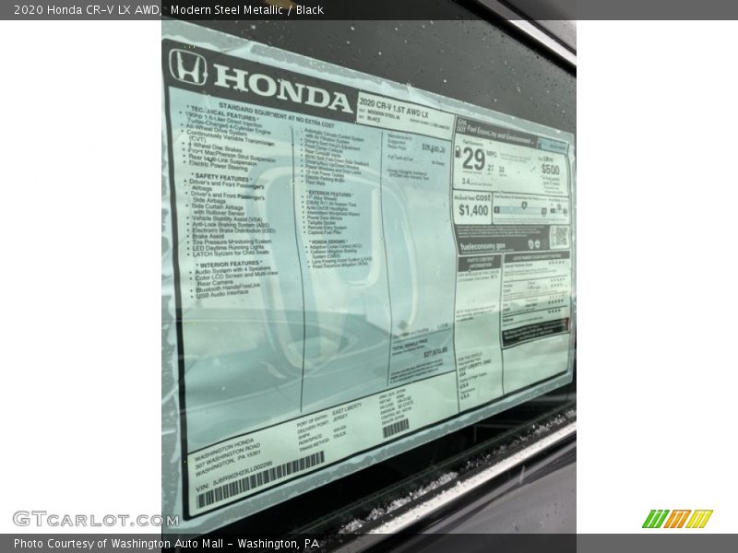The width and height of the screenshot is (738, 553).
Task: Click the Honda H emblem on the sticker
Action: point(187,66)
